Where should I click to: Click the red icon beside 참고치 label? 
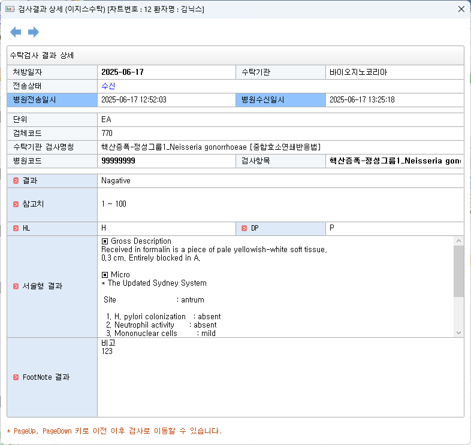coord(16,204)
